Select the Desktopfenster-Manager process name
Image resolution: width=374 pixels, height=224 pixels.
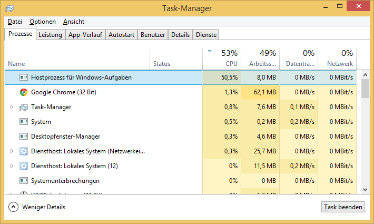(x=66, y=137)
